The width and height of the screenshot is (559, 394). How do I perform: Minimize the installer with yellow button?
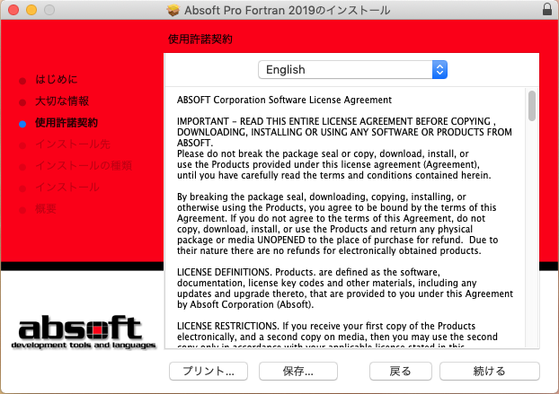(x=31, y=10)
